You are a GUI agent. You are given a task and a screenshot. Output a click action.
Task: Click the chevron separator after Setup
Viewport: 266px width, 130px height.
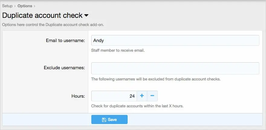[15, 6]
